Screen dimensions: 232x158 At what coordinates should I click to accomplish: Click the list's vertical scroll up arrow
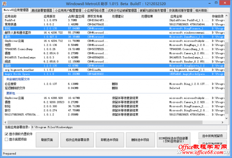coord(226,16)
